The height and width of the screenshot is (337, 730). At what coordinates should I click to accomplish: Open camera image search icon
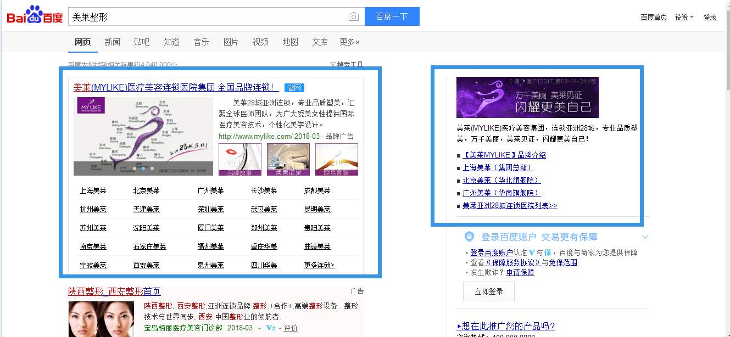point(354,17)
